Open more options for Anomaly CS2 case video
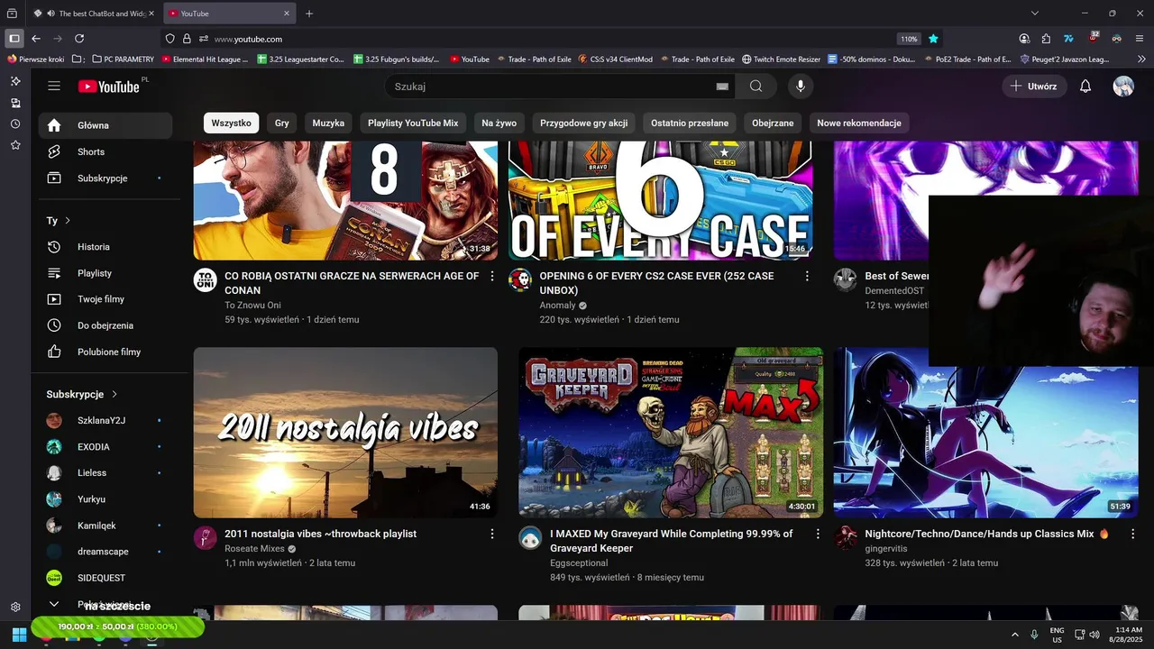 (807, 276)
